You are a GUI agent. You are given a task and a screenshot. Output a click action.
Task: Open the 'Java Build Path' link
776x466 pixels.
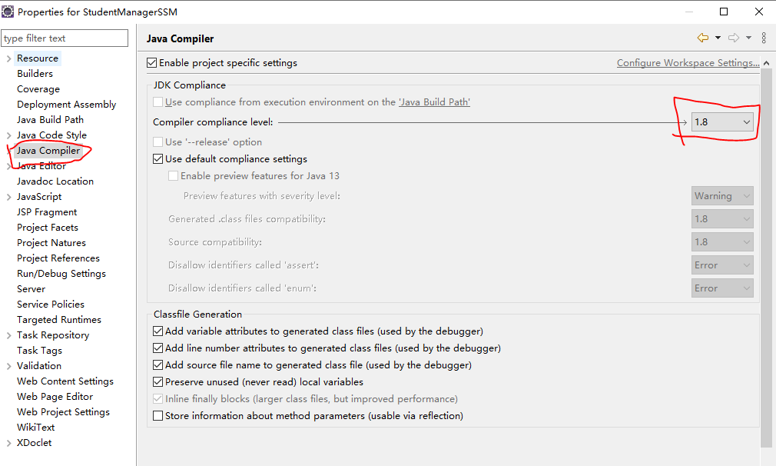point(435,102)
